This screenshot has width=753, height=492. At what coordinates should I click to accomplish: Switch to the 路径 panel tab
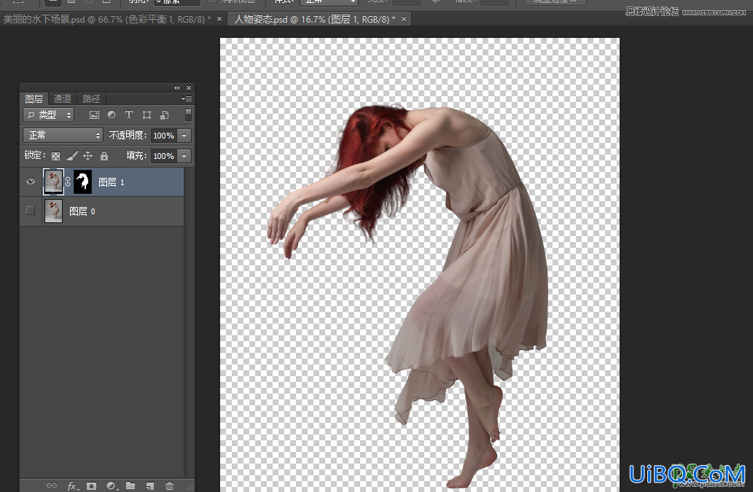point(91,99)
